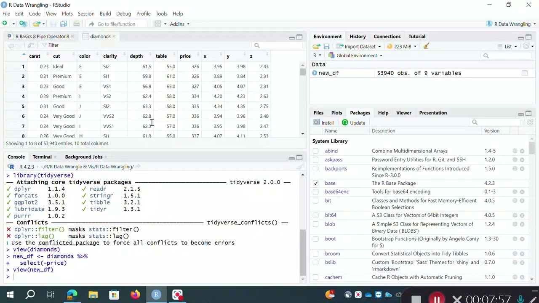Viewport: 539px width, 303px height.
Task: Click the Install packages button
Action: click(323, 123)
